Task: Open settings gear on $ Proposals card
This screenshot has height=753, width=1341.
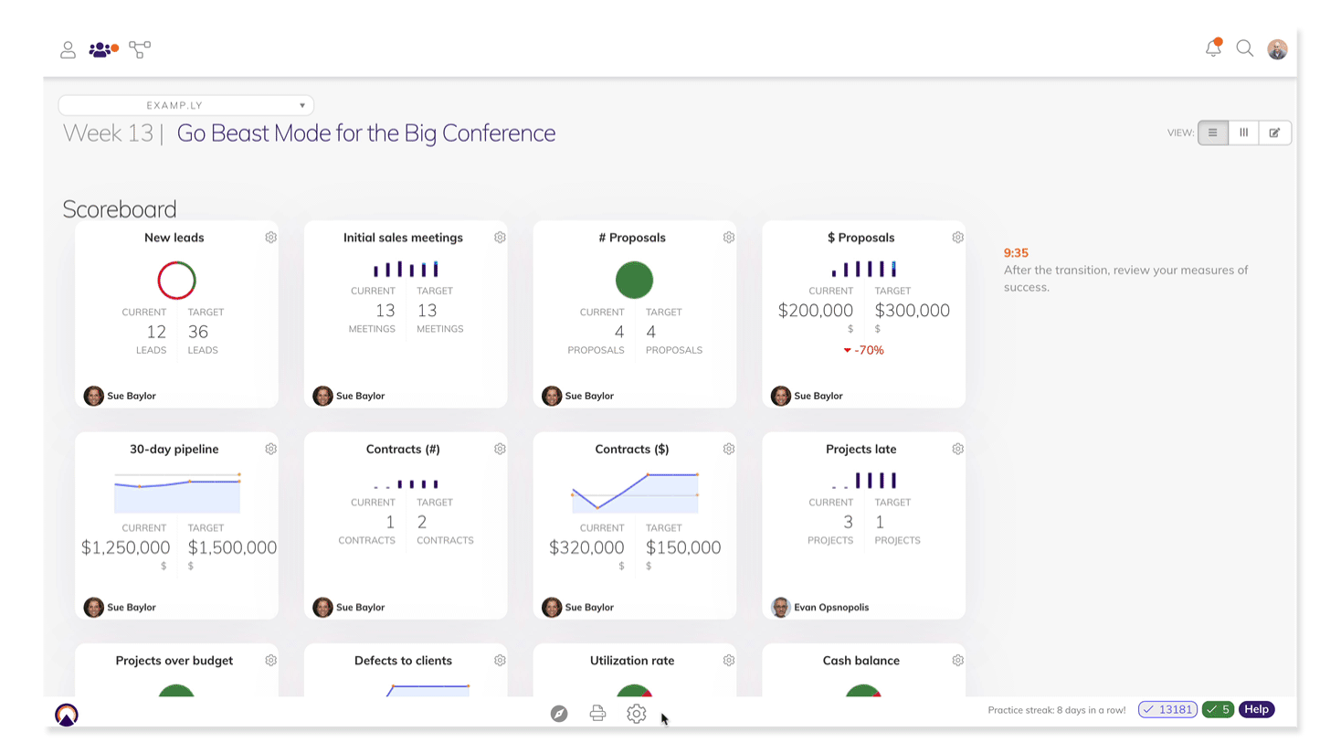Action: coord(957,238)
